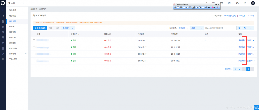Open the help question mark icon in header
The height and width of the screenshot is (110, 259).
pyautogui.click(x=229, y=3)
